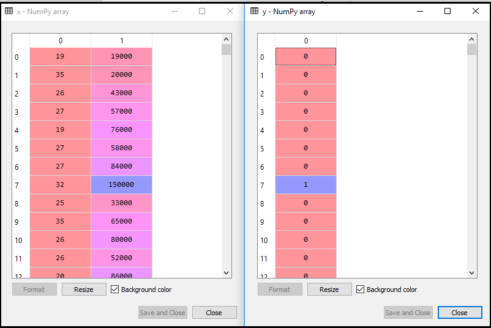Select cell with value 43000 in x array
491x328 pixels.
121,93
